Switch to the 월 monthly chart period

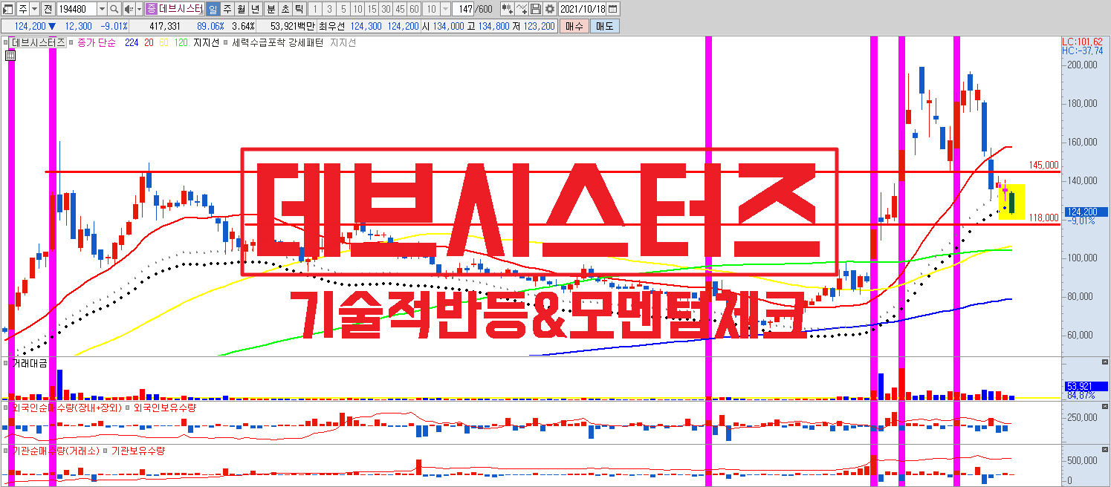[x=242, y=9]
